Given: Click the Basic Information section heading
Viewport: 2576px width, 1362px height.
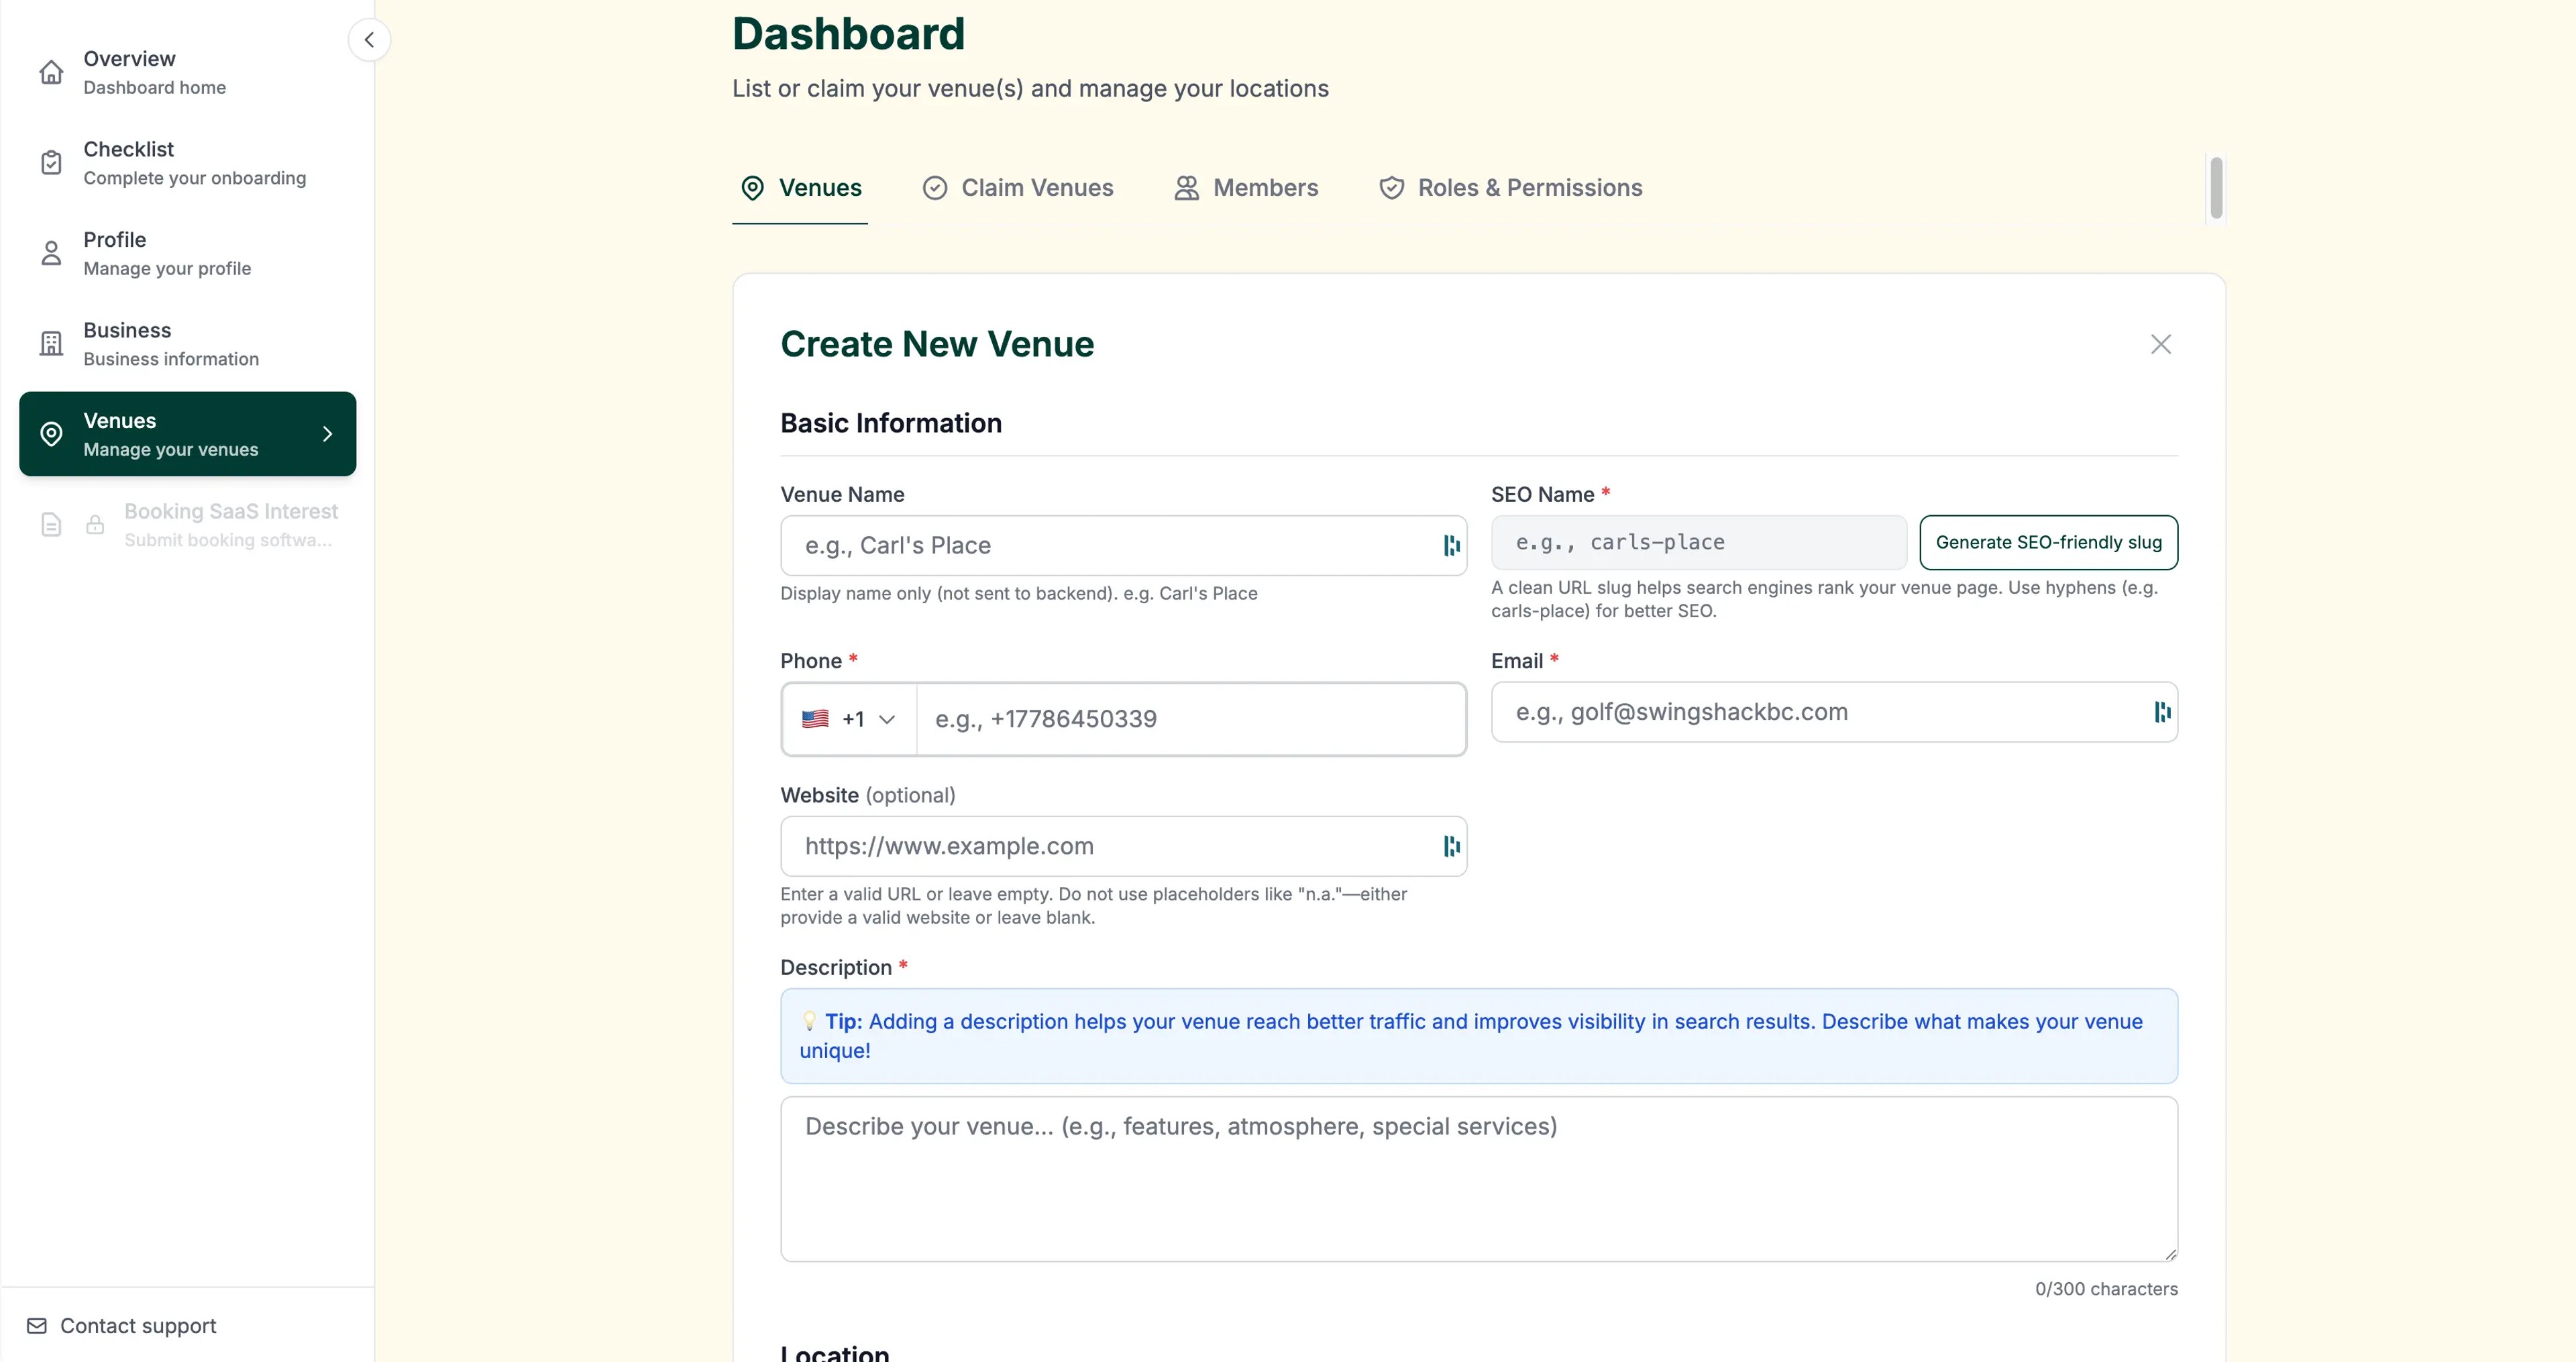Looking at the screenshot, I should [891, 423].
